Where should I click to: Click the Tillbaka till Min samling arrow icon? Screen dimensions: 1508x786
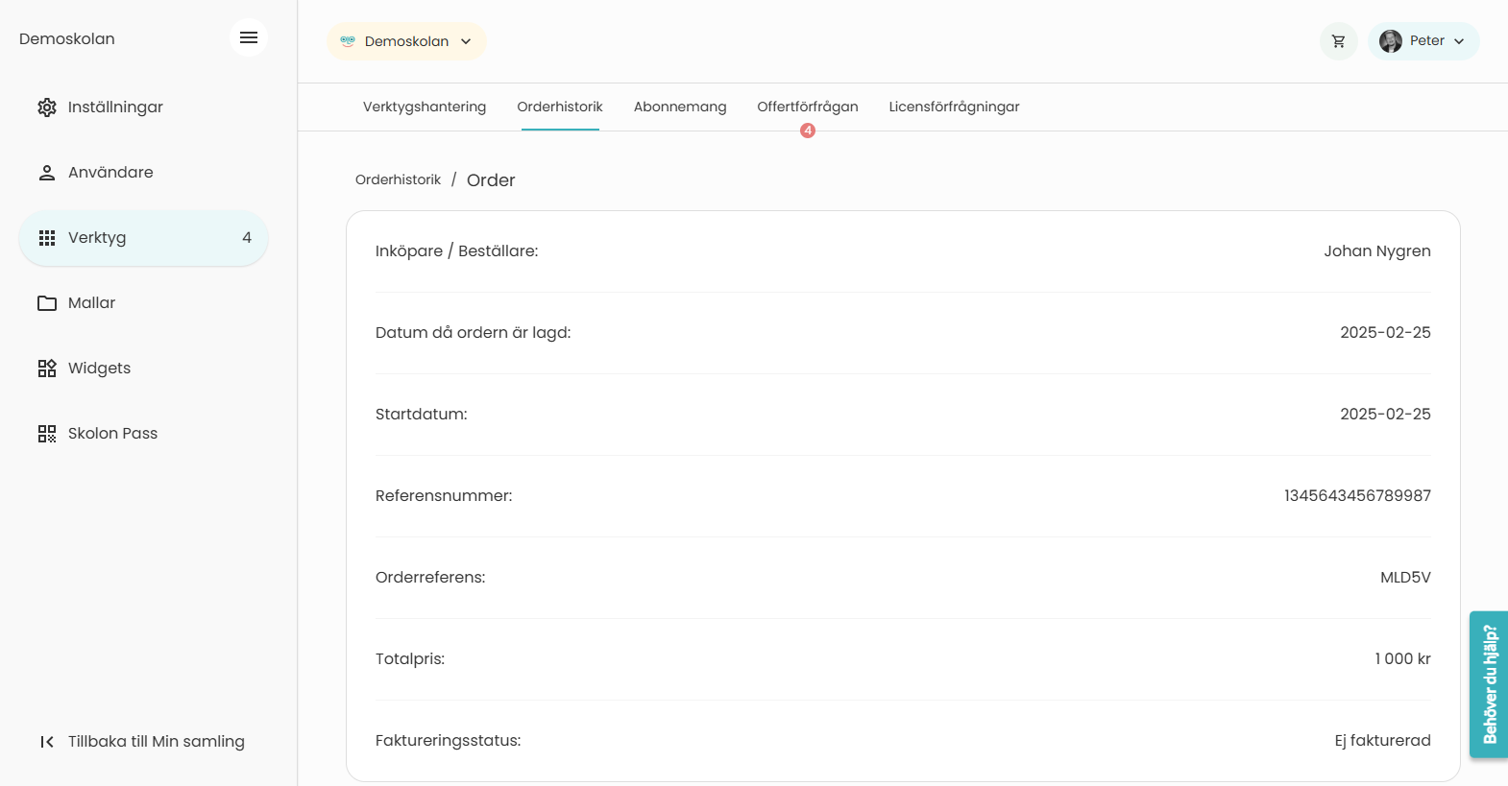(47, 742)
